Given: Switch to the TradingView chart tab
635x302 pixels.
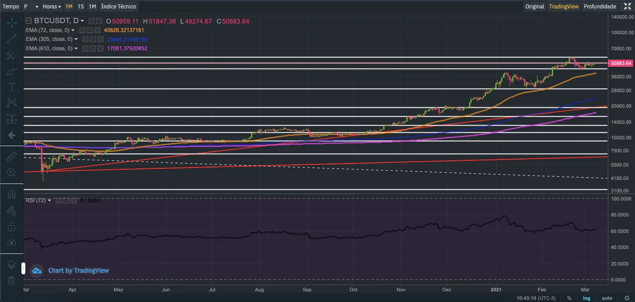Looking at the screenshot, I should tap(564, 6).
